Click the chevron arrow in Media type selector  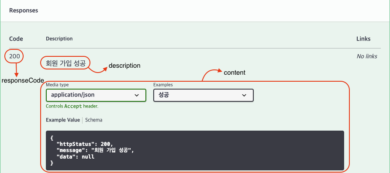coord(137,95)
